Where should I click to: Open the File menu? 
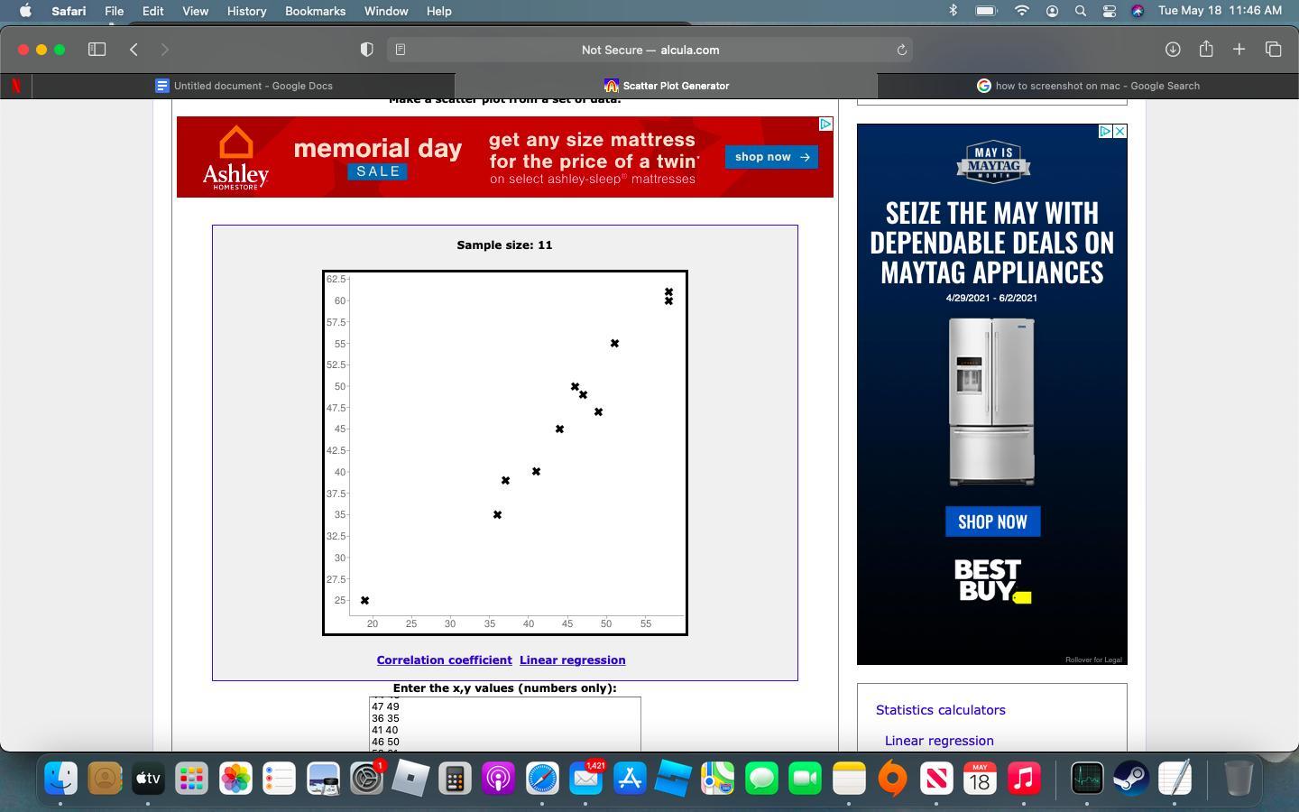click(x=114, y=11)
